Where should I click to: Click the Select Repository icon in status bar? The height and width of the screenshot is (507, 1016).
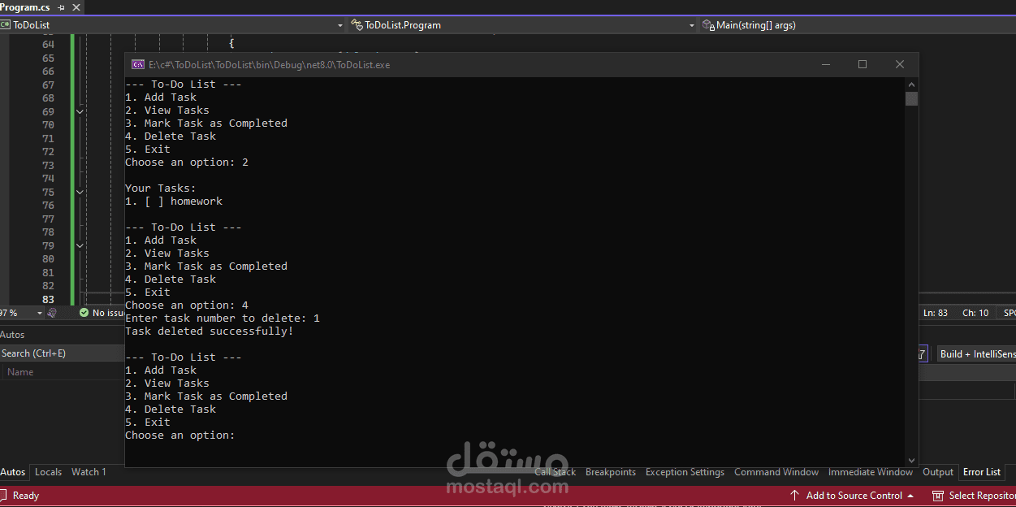(938, 496)
